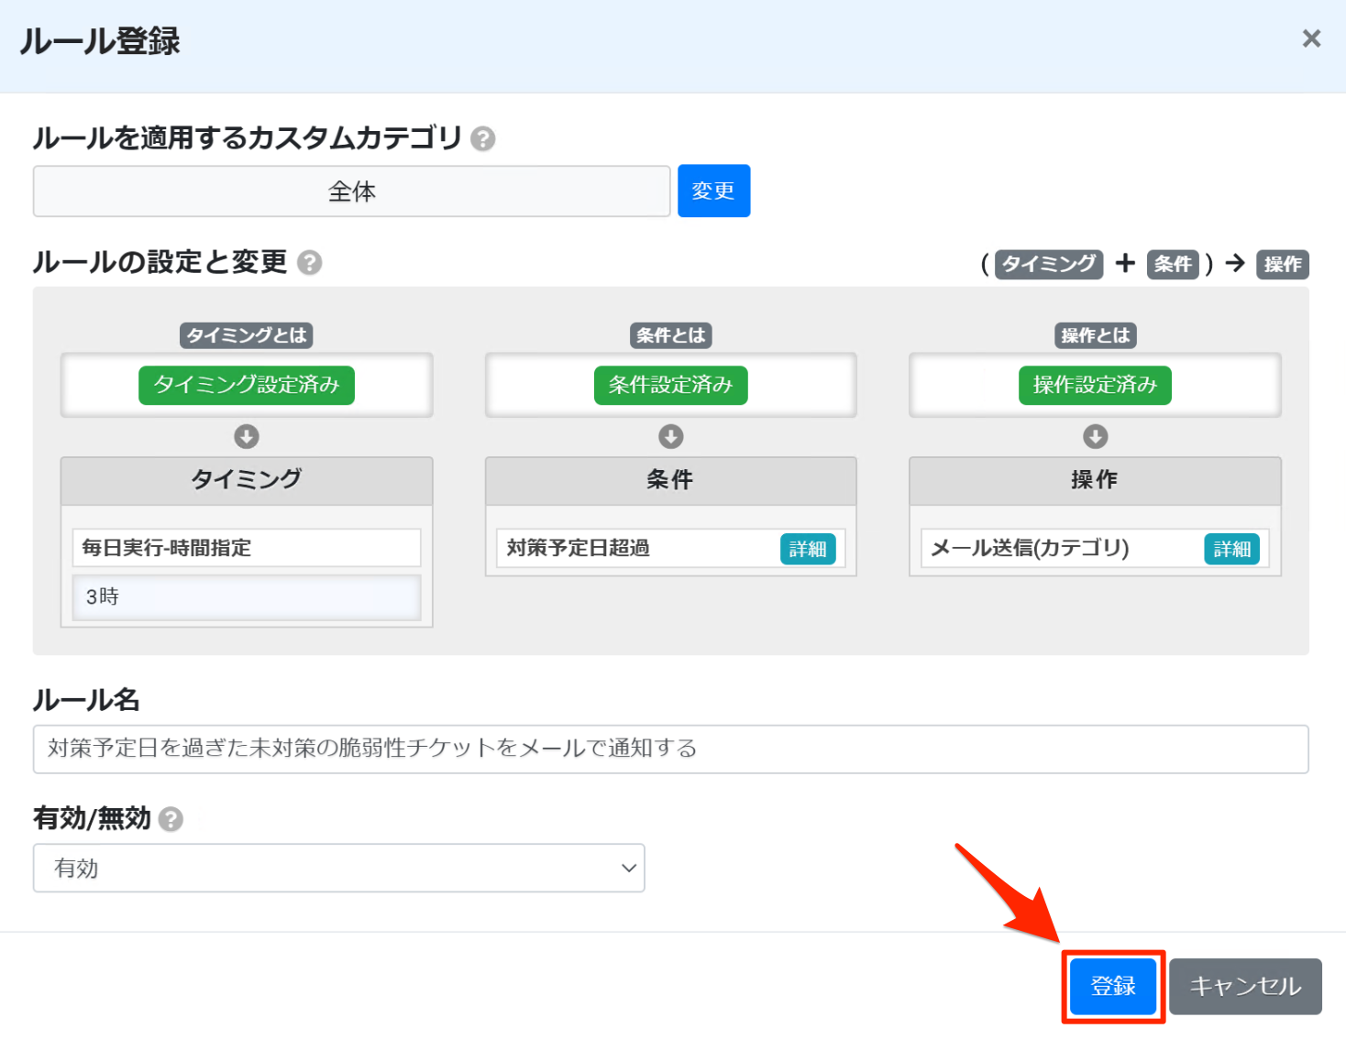Screen dimensions: 1346x1039
Task: Click the 全体 category field
Action: coord(352,191)
